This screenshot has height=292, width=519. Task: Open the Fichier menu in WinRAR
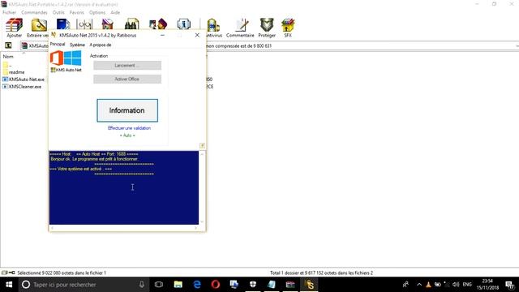pyautogui.click(x=9, y=12)
